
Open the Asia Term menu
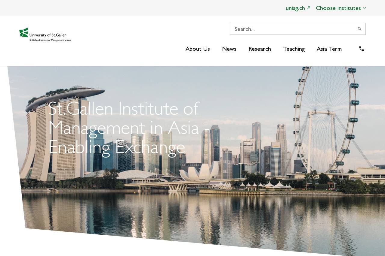pyautogui.click(x=329, y=49)
